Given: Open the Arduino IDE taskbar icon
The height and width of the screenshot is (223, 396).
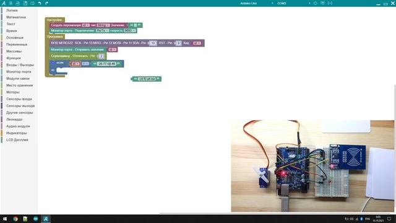Looking at the screenshot, I should point(35,219).
